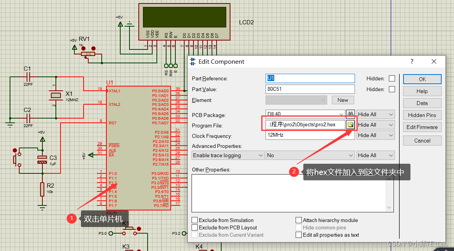Click ground terminal below R2
454x251 pixels.
point(42,207)
